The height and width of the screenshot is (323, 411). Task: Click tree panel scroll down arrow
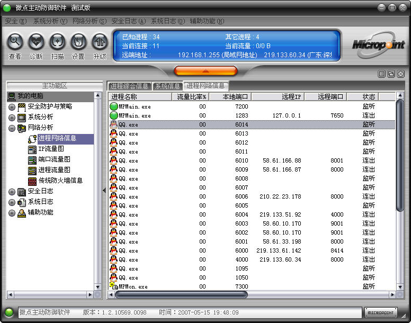pyautogui.click(x=98, y=287)
